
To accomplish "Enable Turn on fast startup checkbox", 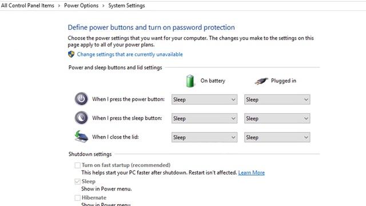I will click(78, 165).
